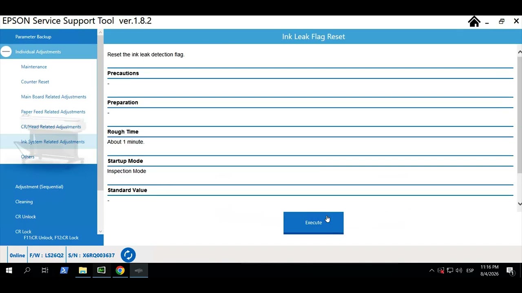This screenshot has height=293, width=522.
Task: Click the Startup Mode section heading
Action: pos(125,161)
